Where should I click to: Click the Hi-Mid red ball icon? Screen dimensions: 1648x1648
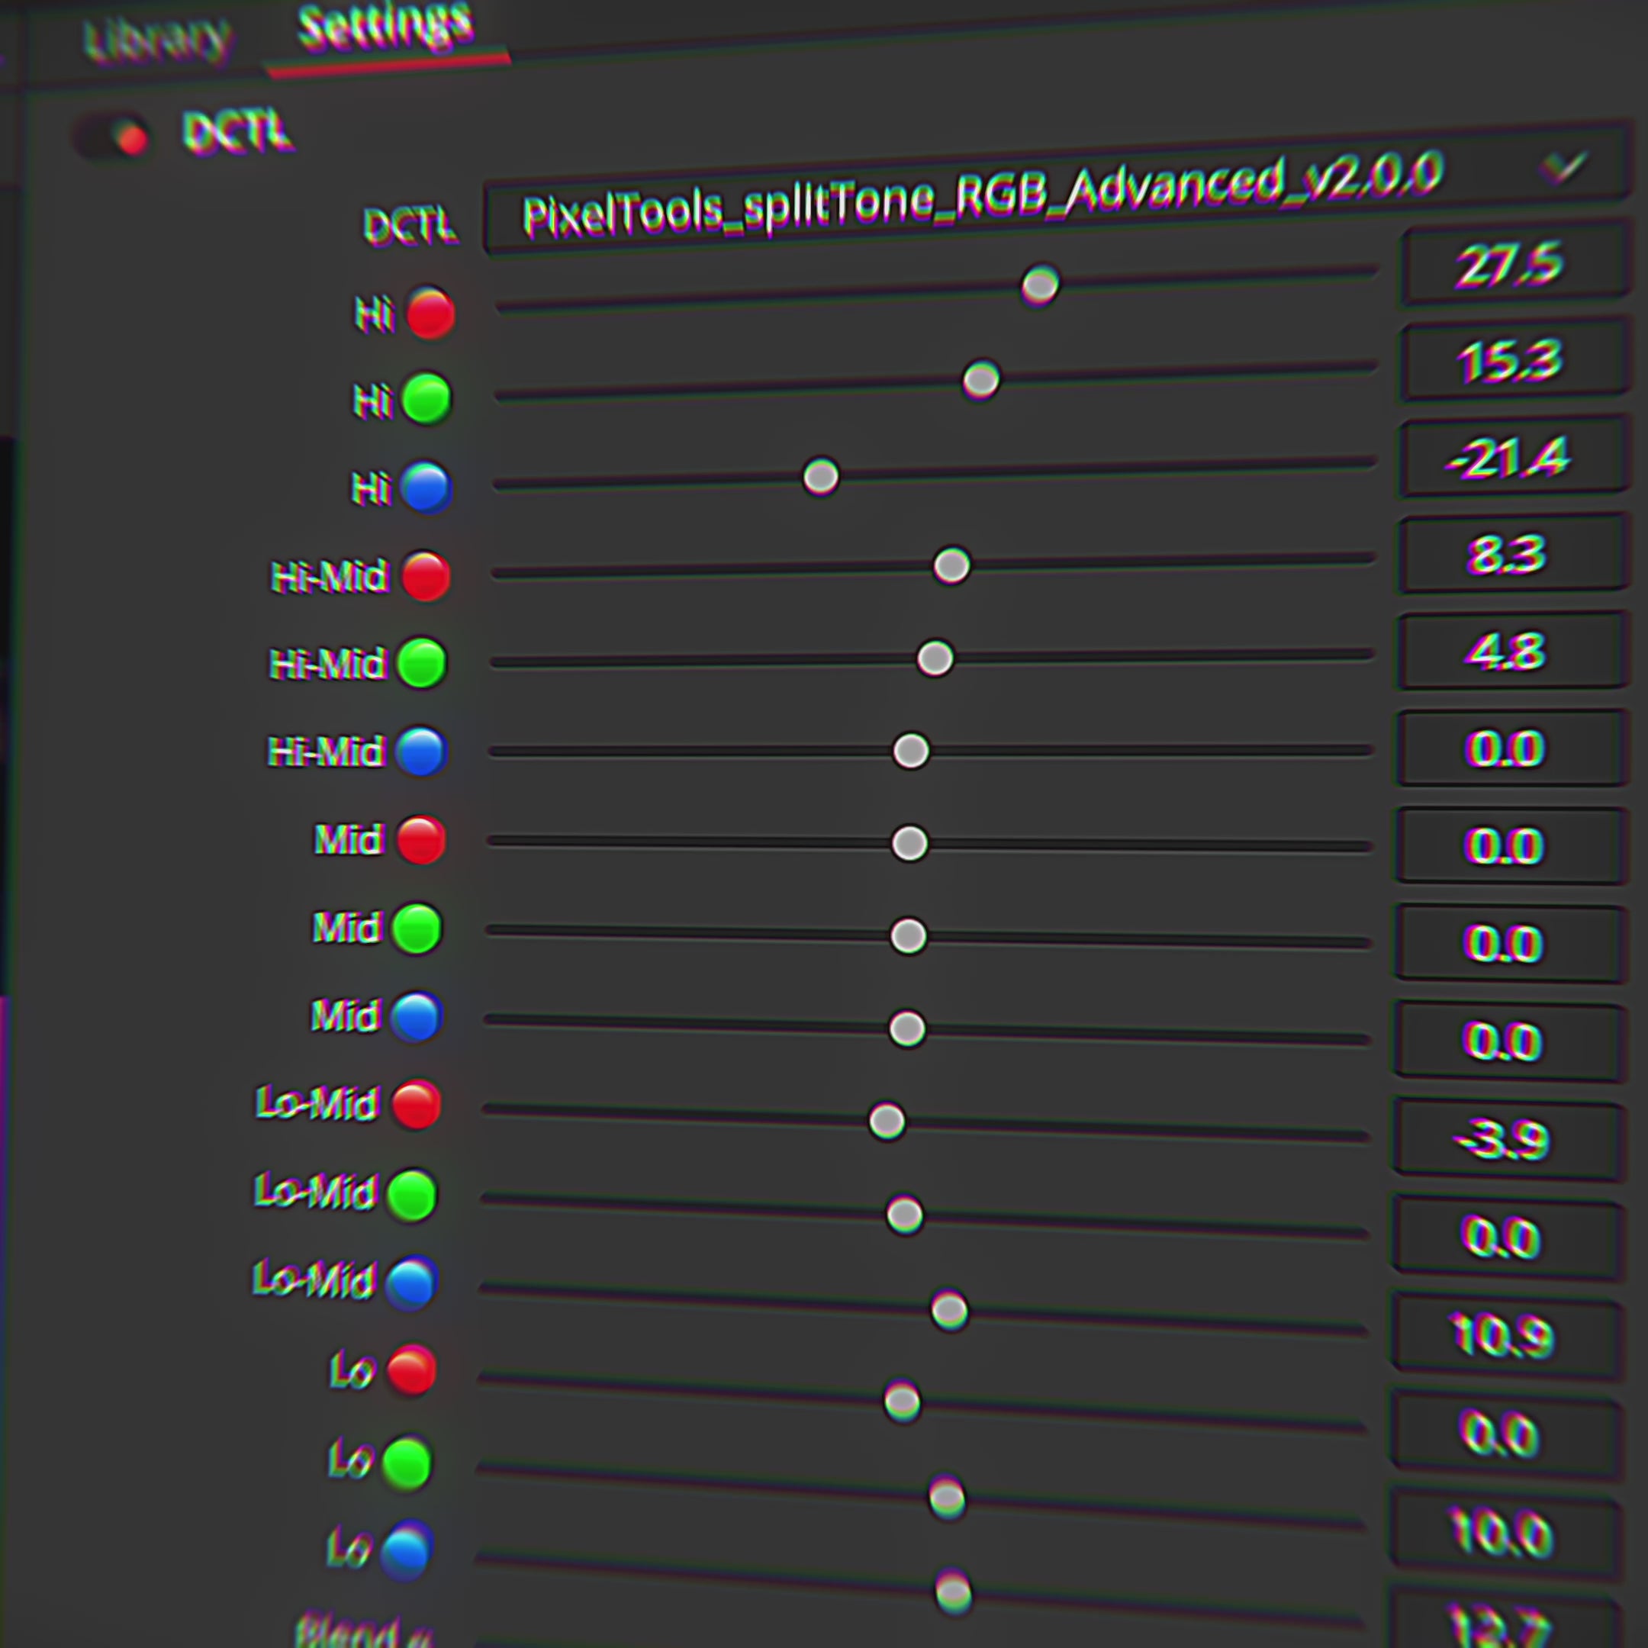426,577
